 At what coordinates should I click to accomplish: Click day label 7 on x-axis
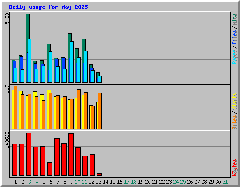pyautogui.click(x=58, y=182)
